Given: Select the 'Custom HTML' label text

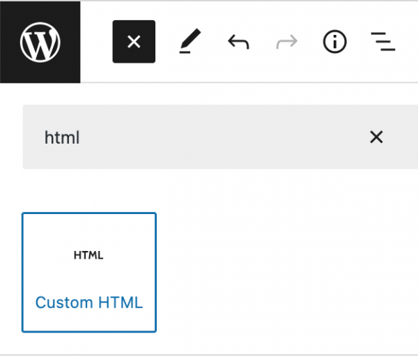Looking at the screenshot, I should click(x=89, y=303).
